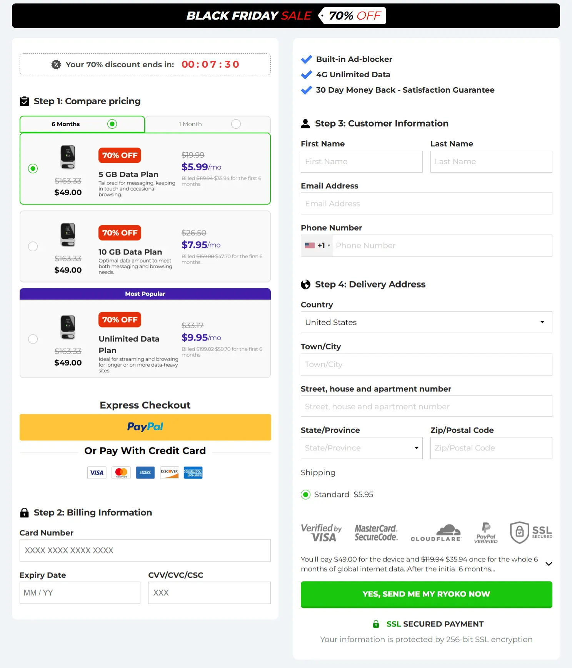Click the 70% OFF Black Friday tag

(x=352, y=16)
